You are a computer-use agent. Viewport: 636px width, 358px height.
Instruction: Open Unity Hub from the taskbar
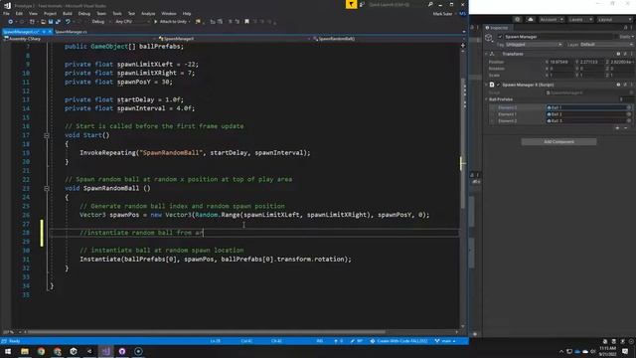pyautogui.click(x=74, y=351)
